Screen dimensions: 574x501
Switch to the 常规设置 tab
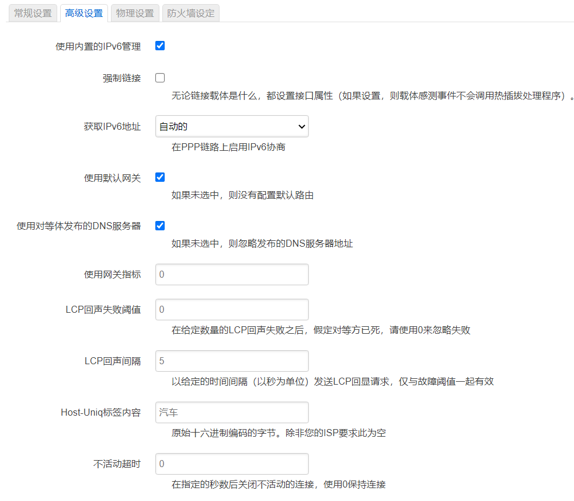(x=32, y=13)
